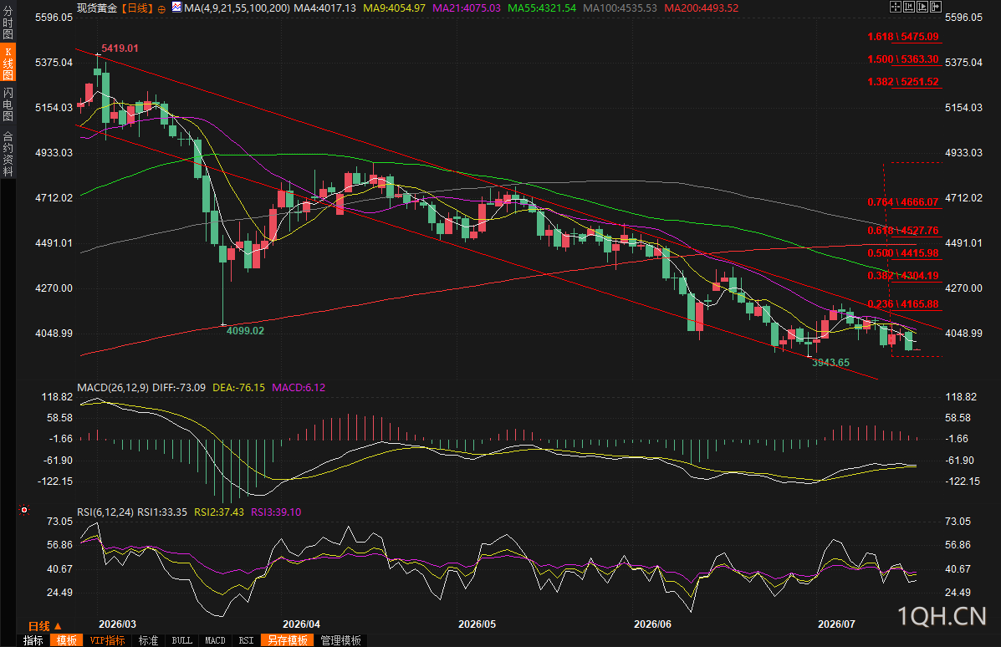Click the yellow MA9:4054.97 label

point(394,8)
